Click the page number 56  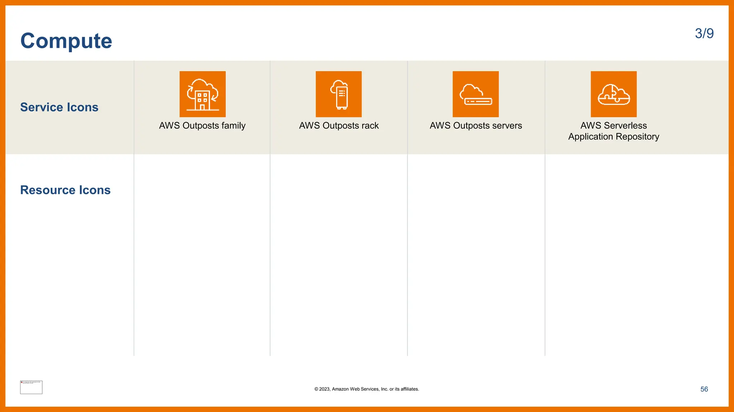click(x=704, y=389)
